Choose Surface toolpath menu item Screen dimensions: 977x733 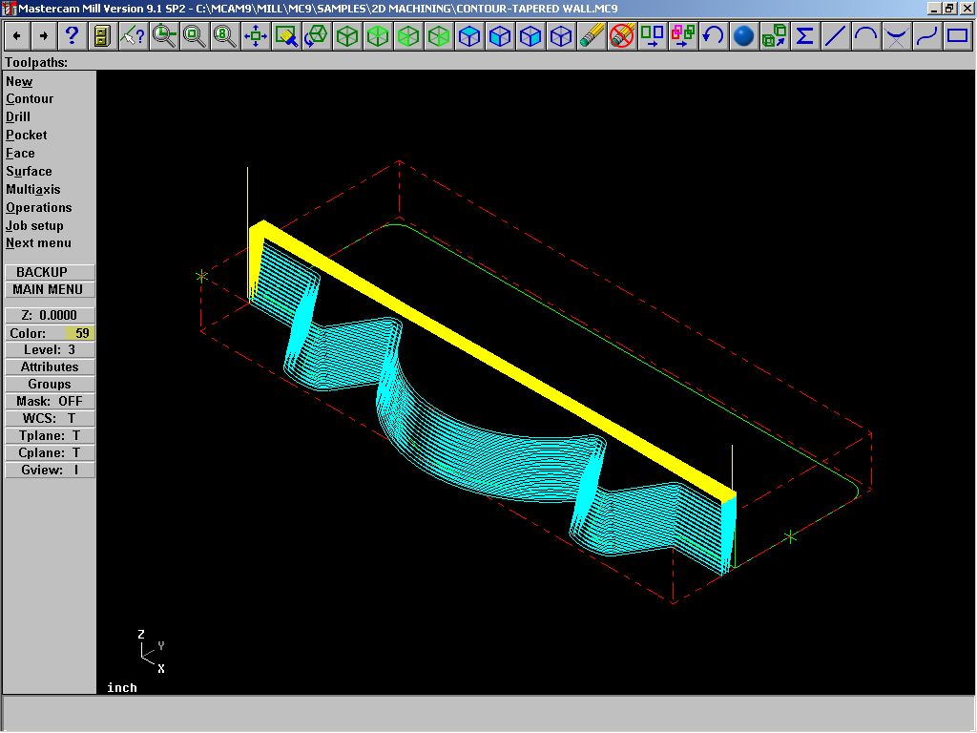tap(29, 172)
